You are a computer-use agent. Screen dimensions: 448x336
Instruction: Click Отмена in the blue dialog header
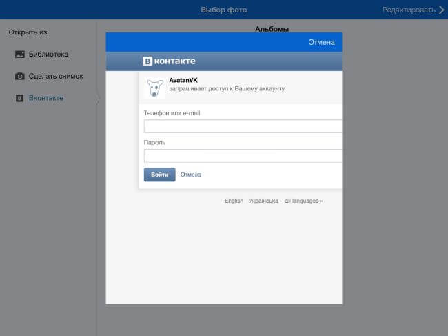(x=321, y=42)
